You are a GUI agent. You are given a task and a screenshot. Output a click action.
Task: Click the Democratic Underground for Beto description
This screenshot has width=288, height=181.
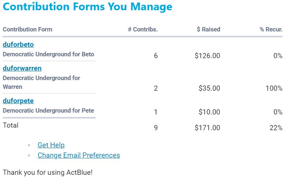pos(48,54)
